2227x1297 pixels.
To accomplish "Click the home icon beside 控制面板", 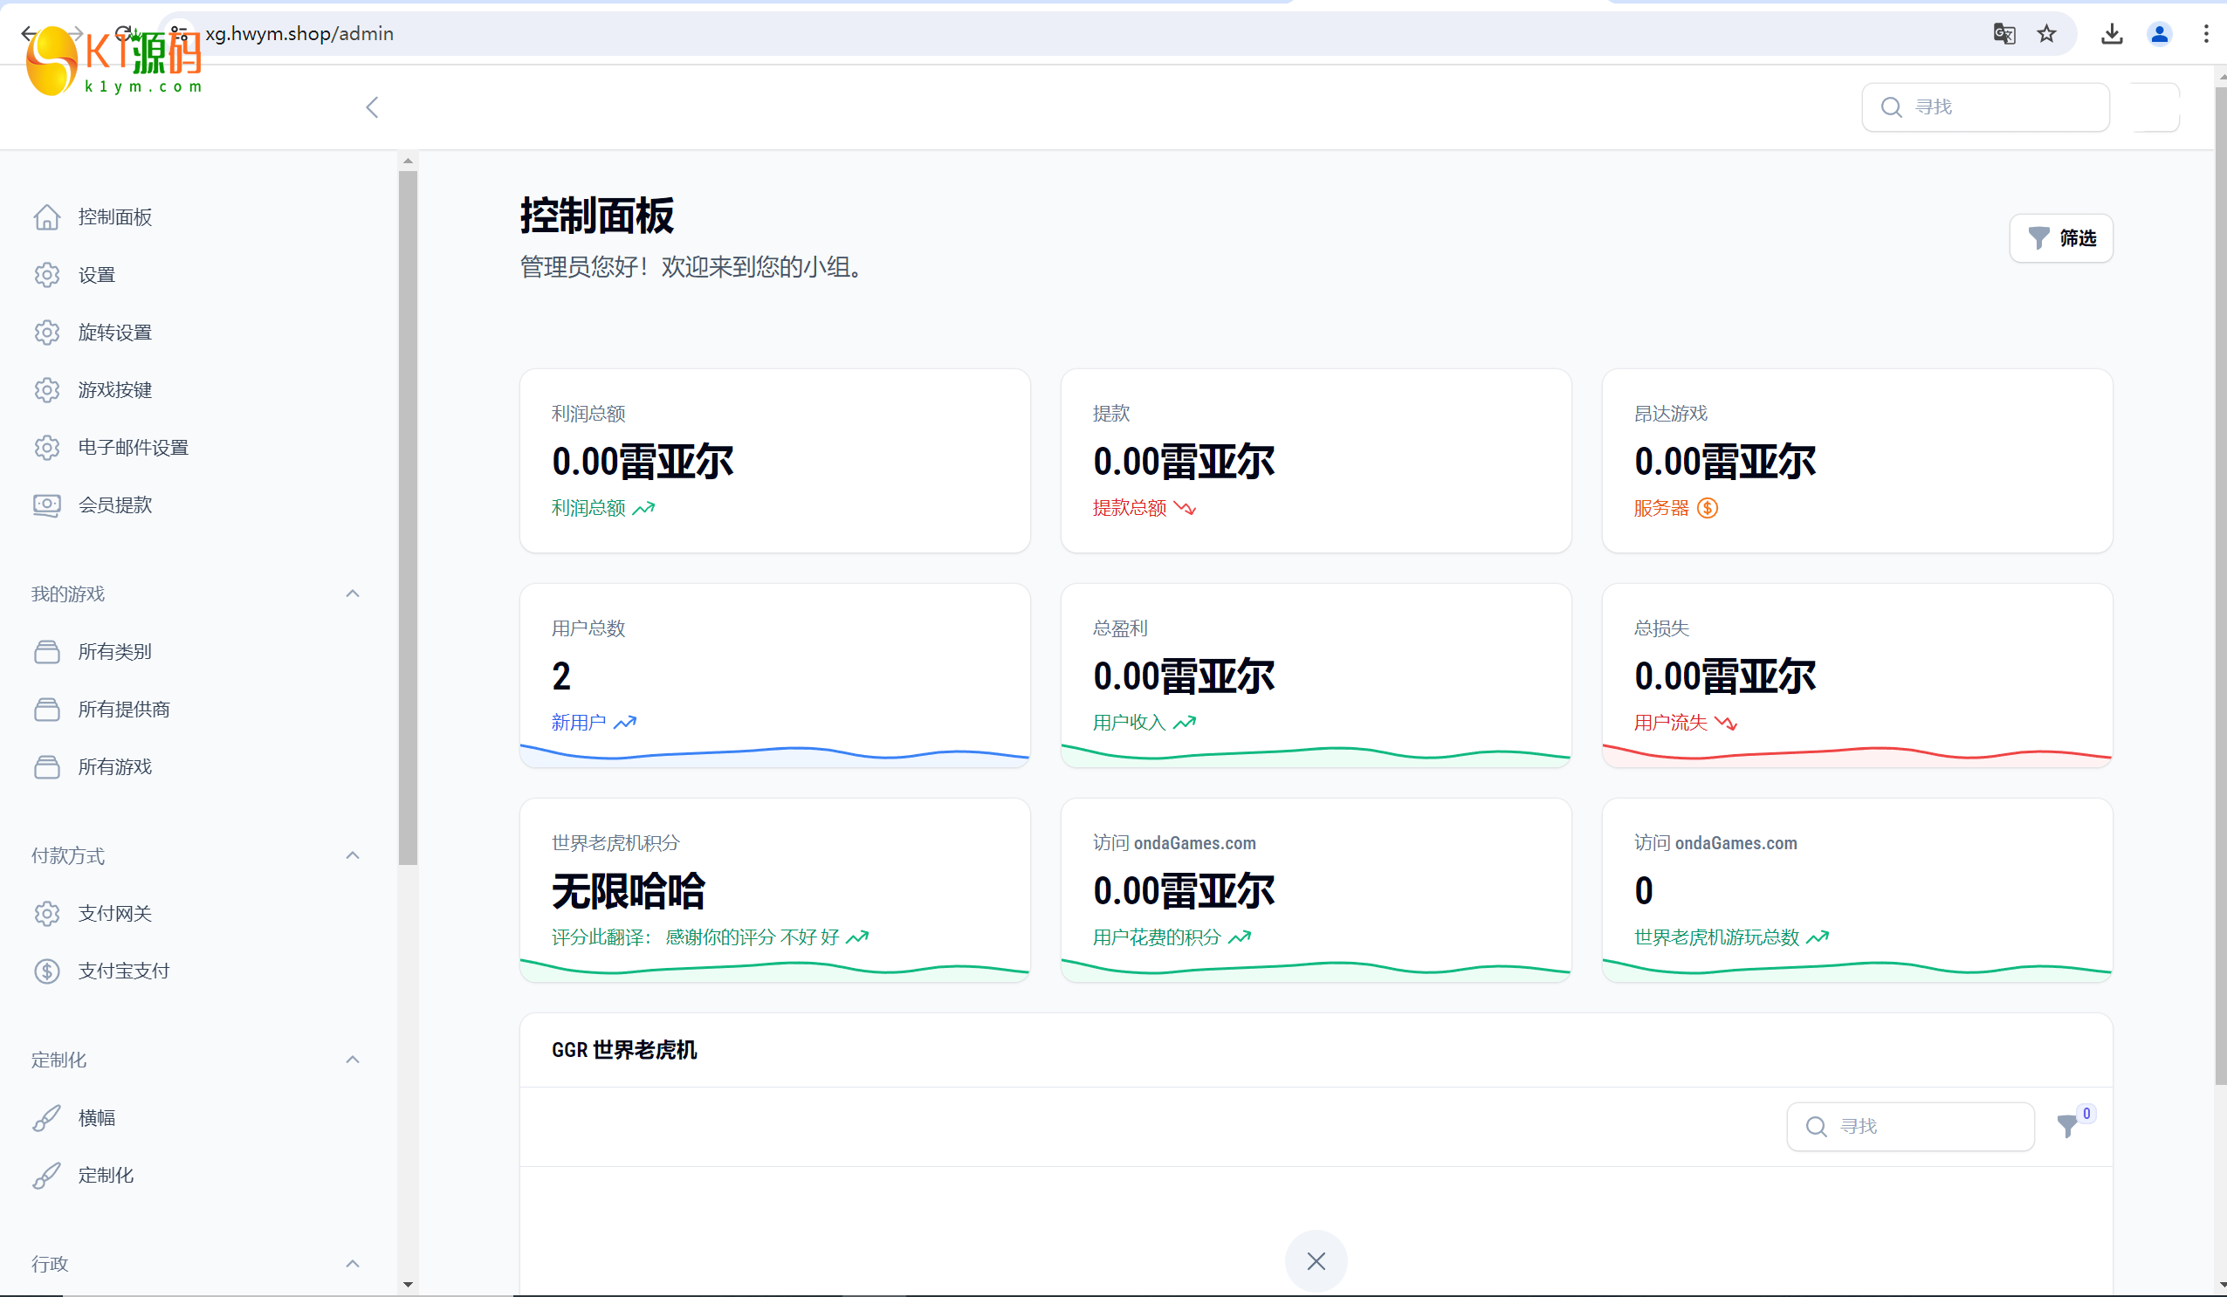I will pos(47,216).
